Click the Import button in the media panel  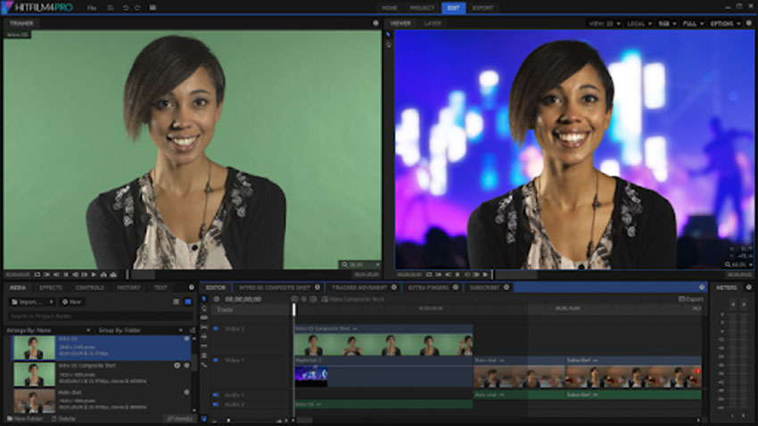tap(30, 302)
